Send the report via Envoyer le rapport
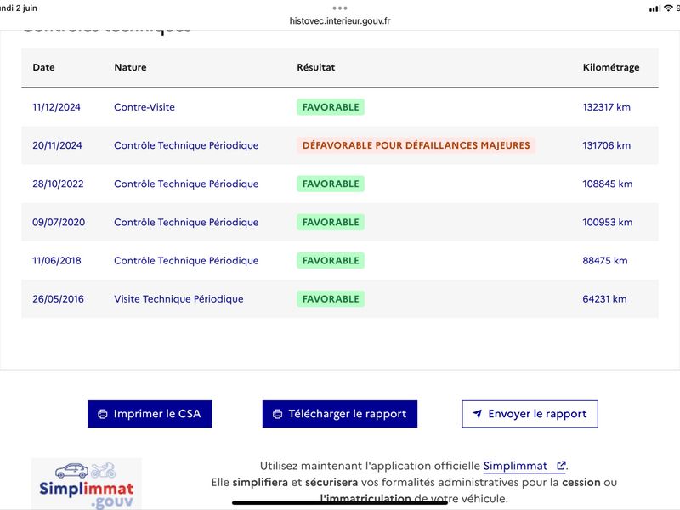Screen dimensions: 680x510 click(530, 414)
